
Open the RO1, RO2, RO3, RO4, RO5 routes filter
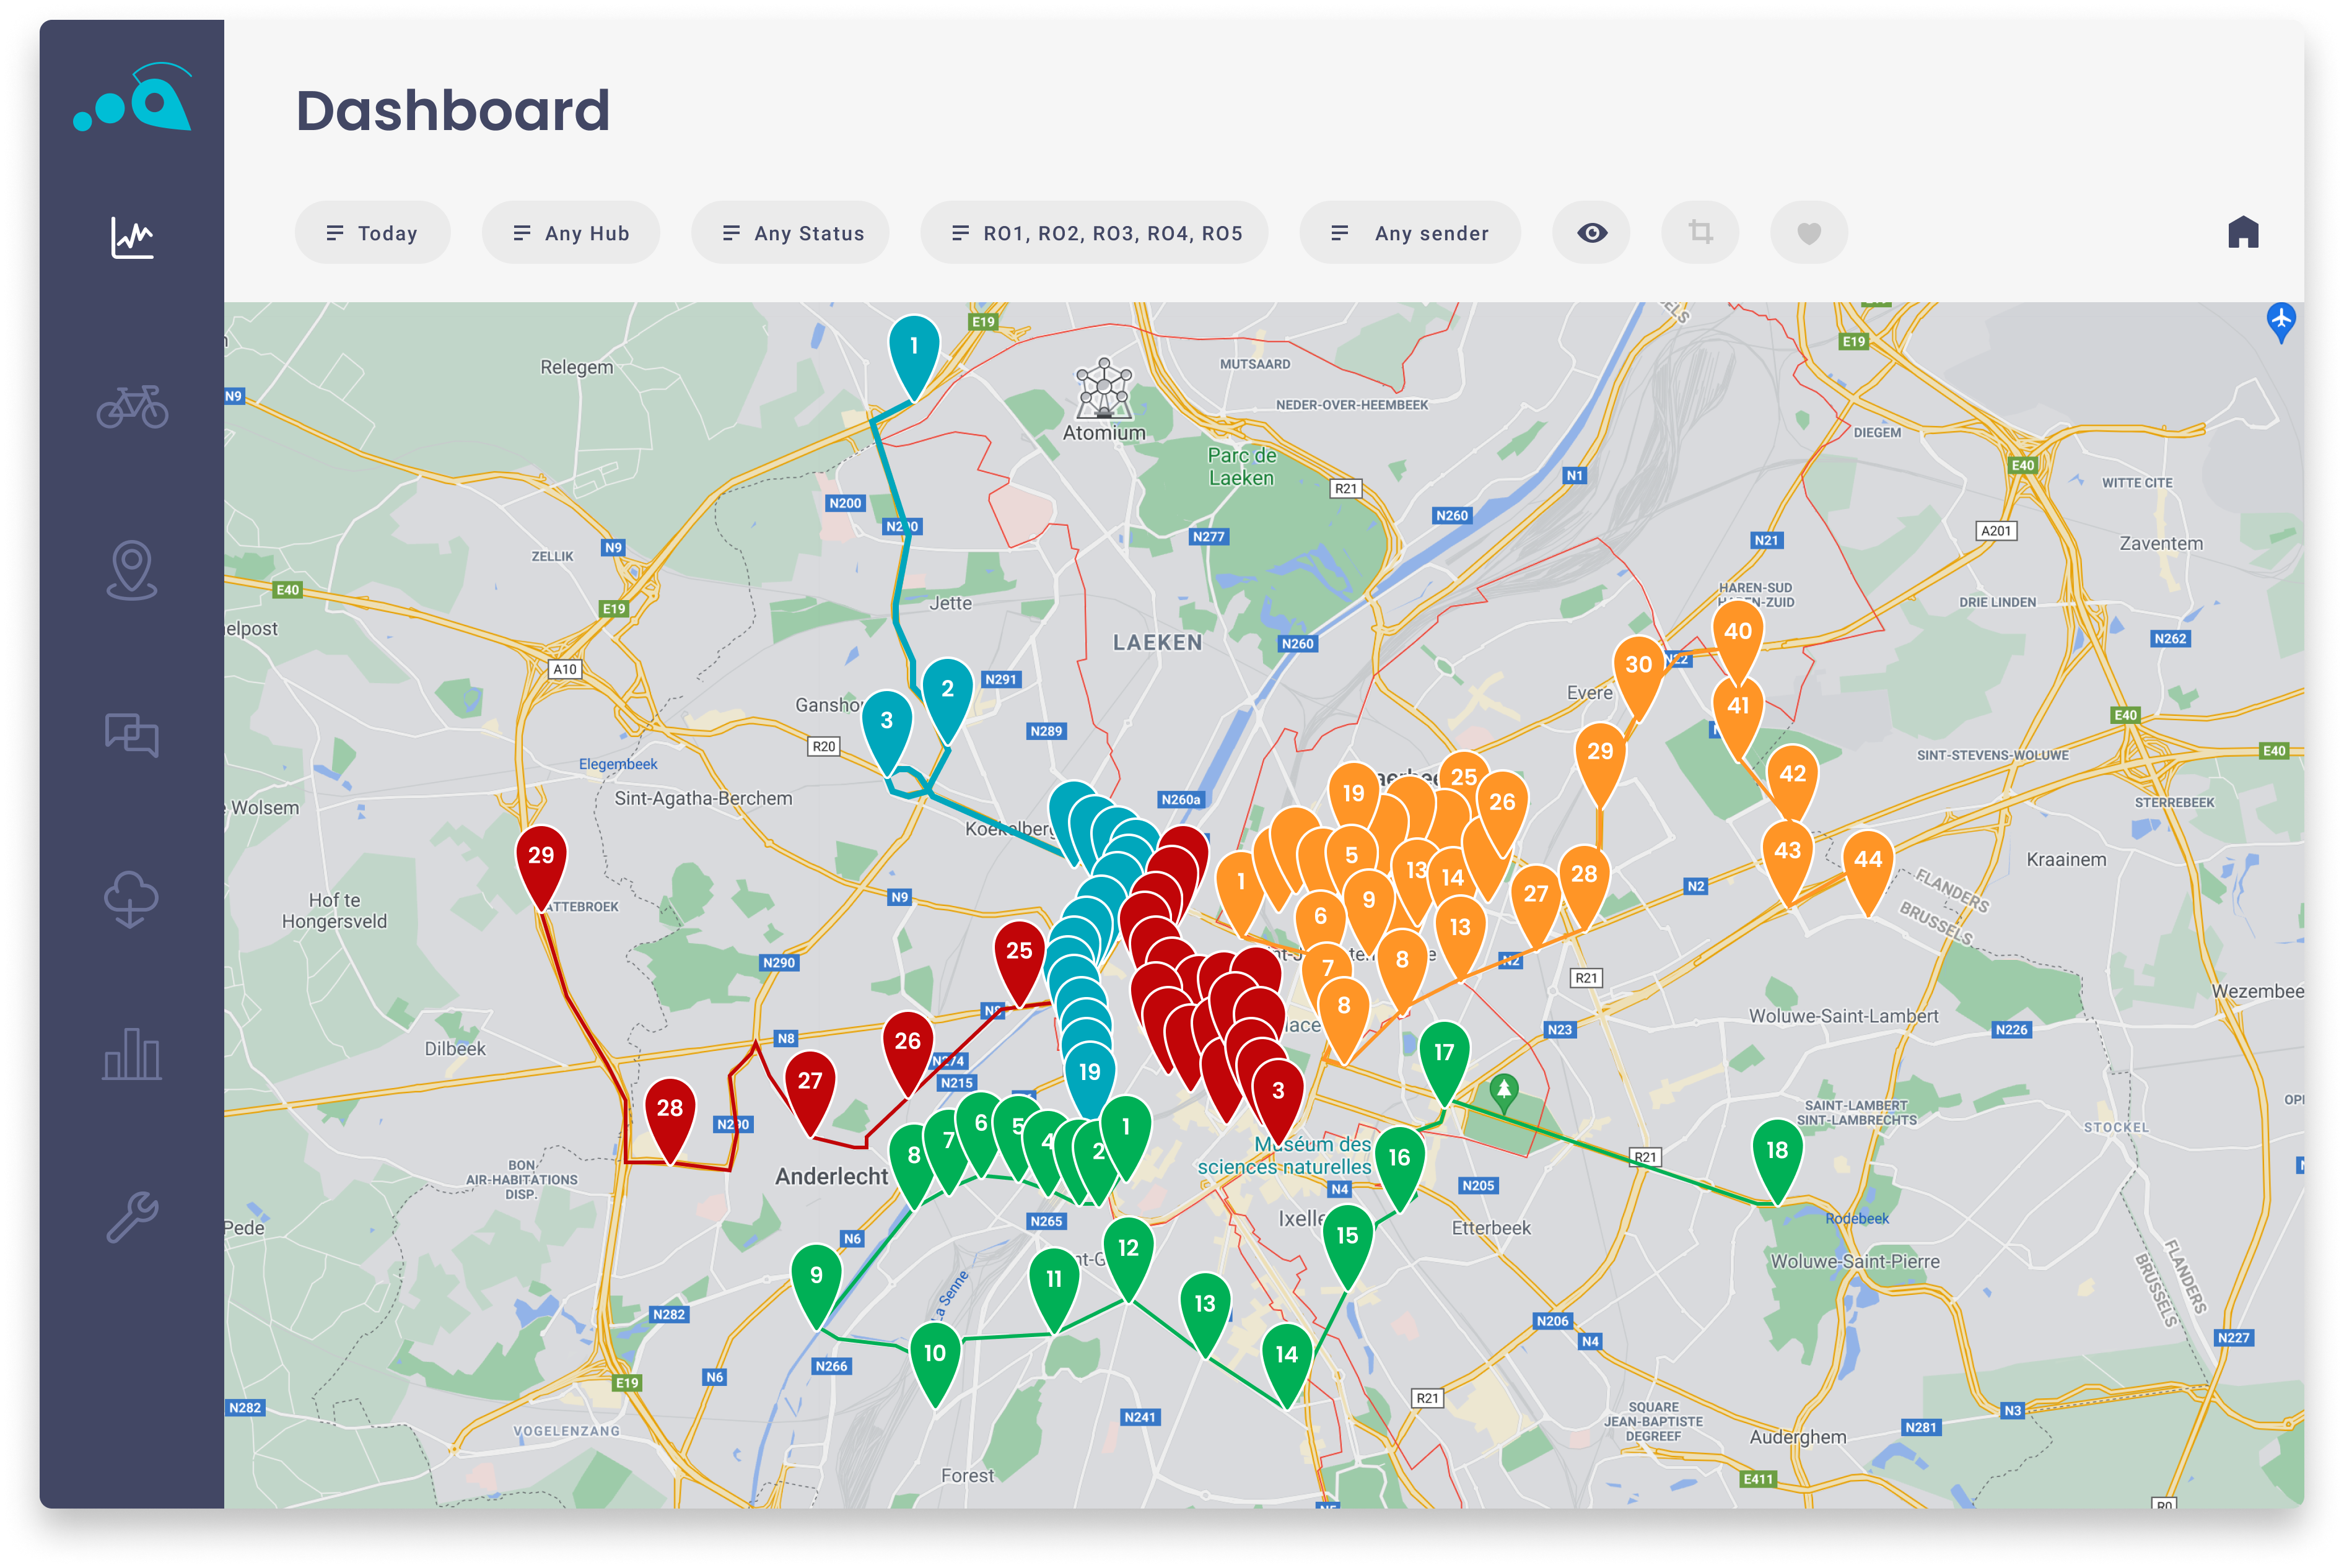[1095, 233]
